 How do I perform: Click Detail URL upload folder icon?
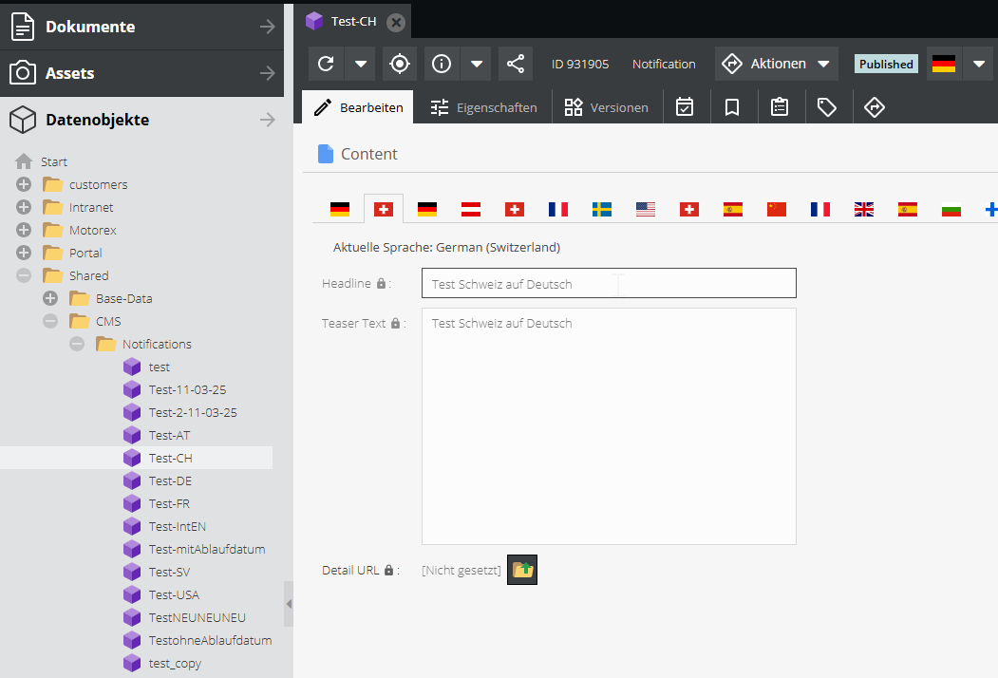(x=522, y=570)
